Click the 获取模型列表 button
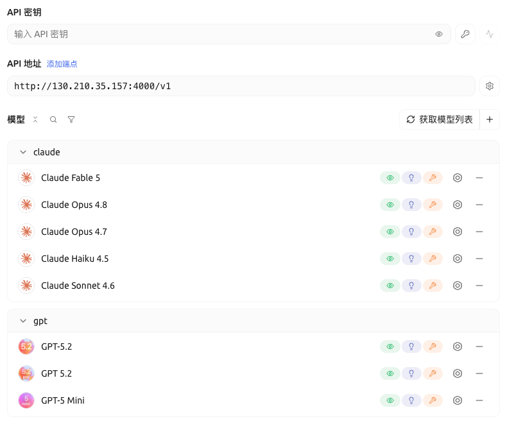This screenshot has width=507, height=428. coord(440,119)
